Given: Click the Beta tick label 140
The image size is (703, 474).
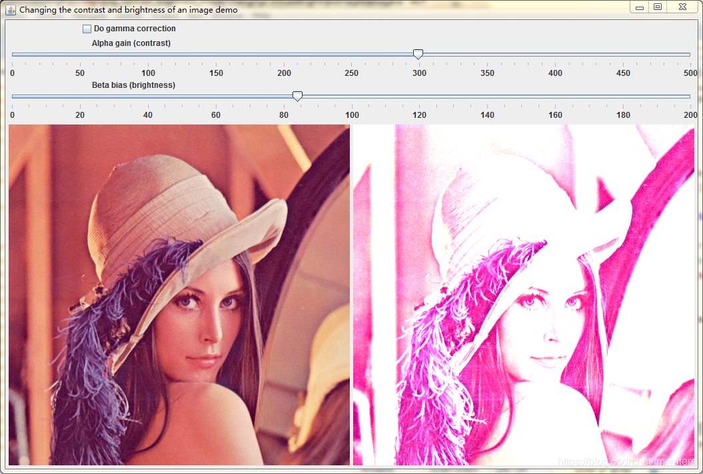Looking at the screenshot, I should click(487, 115).
